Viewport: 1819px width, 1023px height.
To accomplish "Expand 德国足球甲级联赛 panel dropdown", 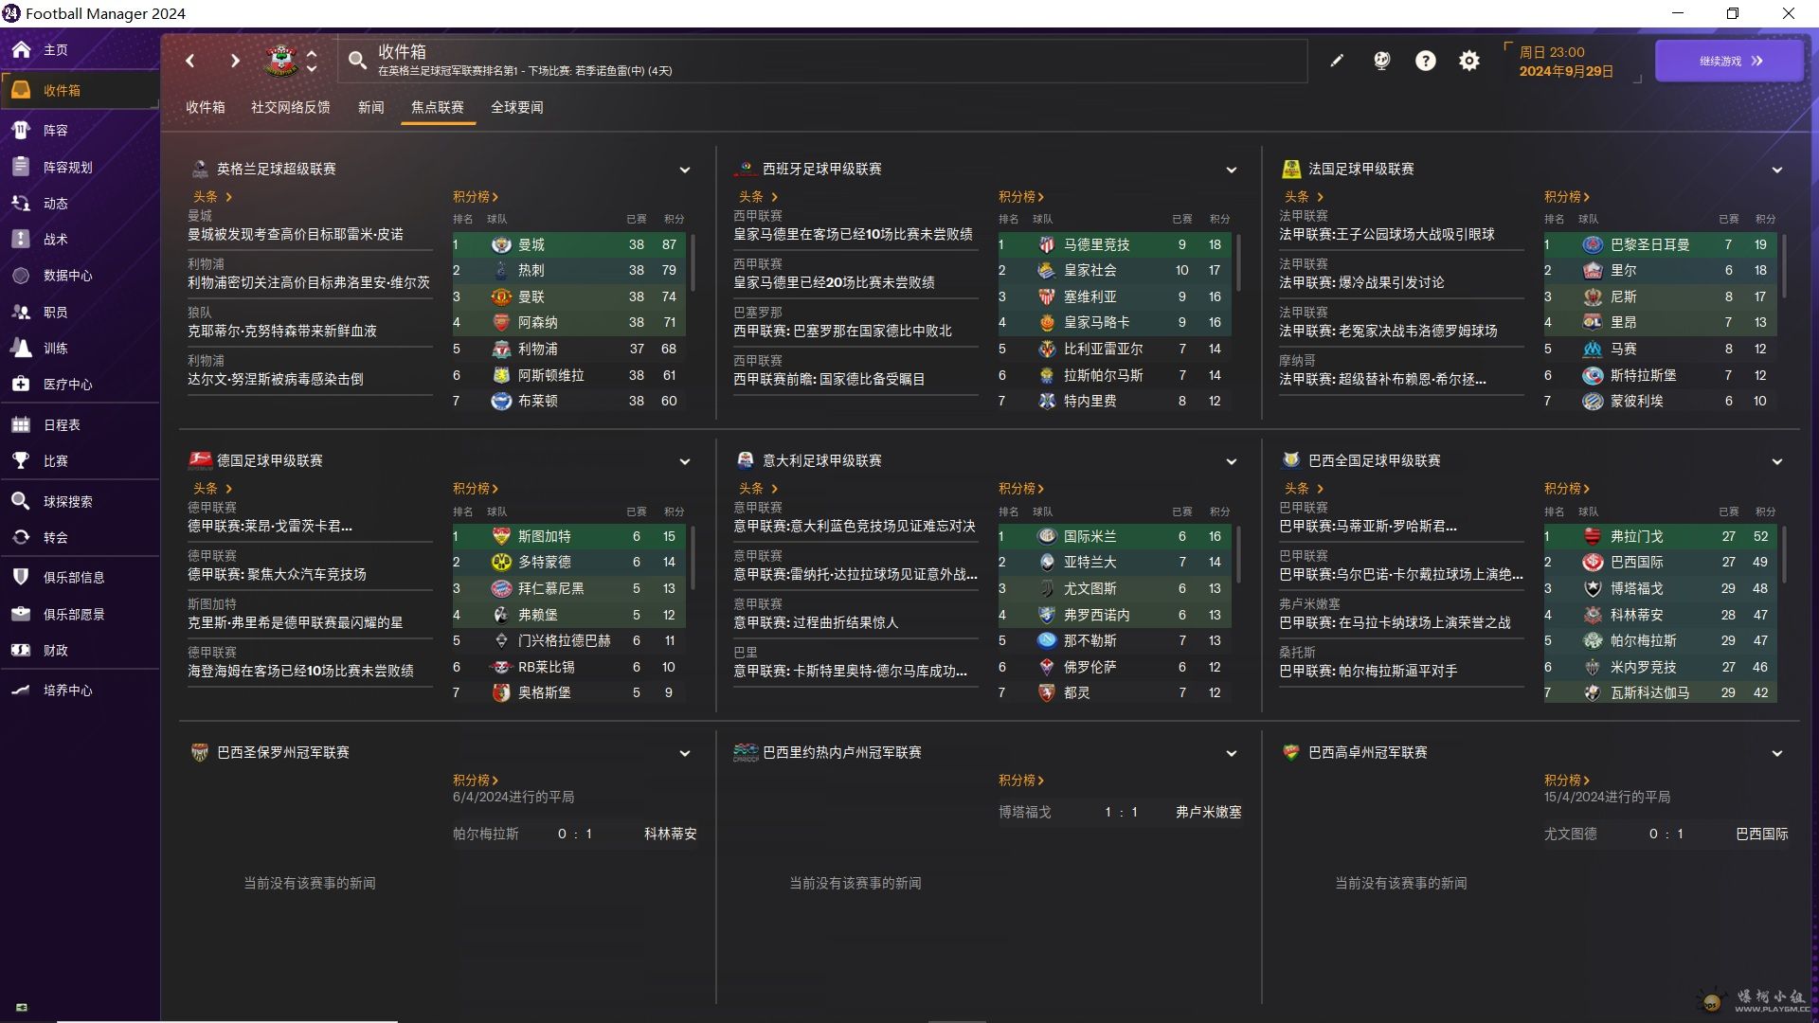I will [x=685, y=461].
